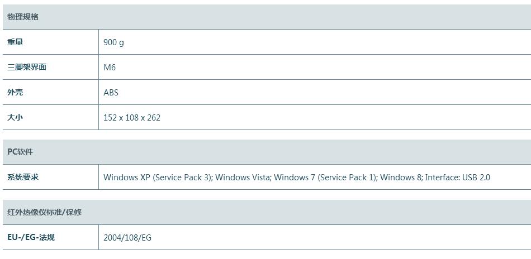Select the 大小 row label
This screenshot has height=259, width=531.
(15, 117)
